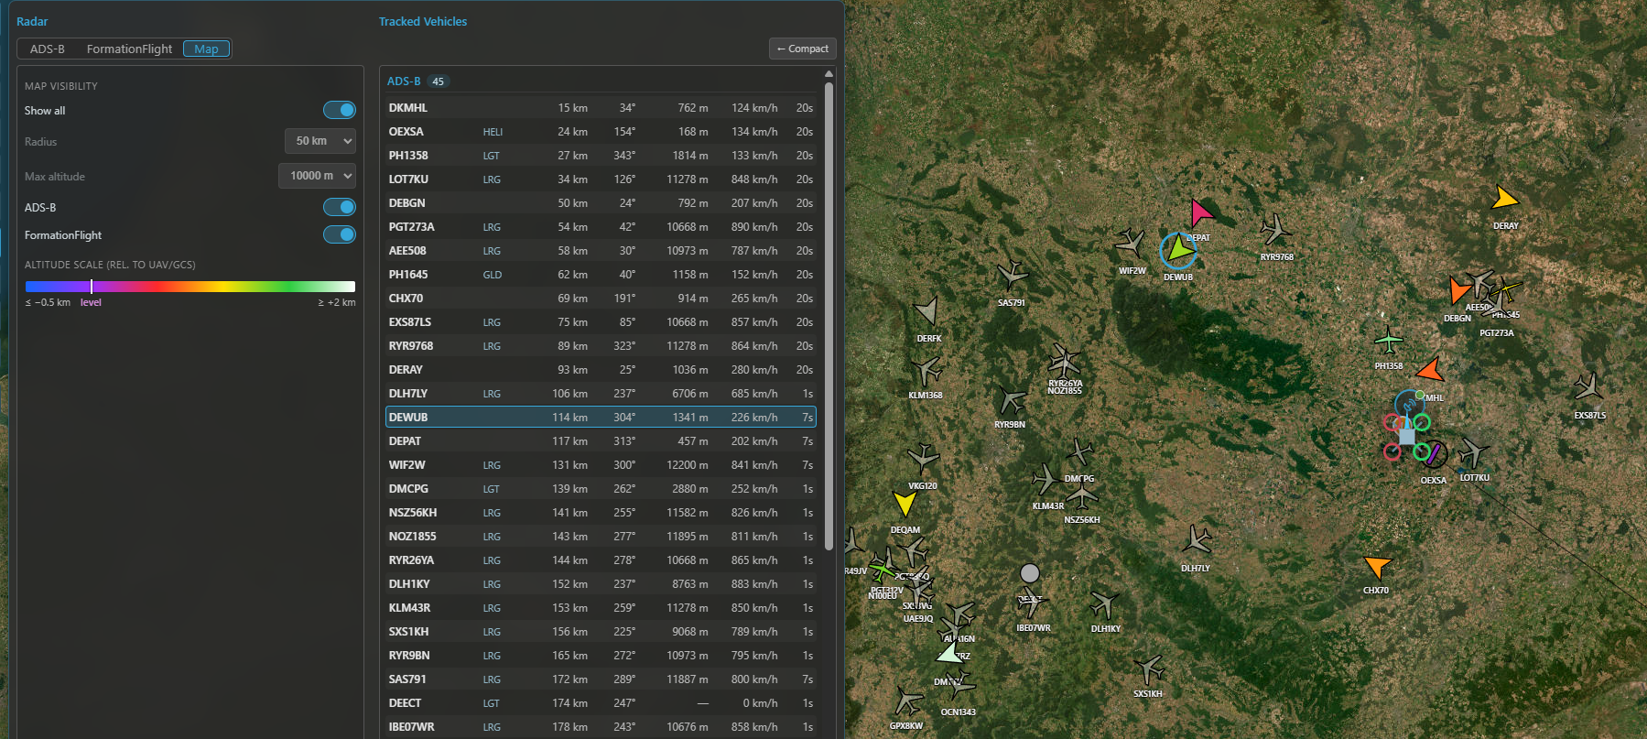
Task: Click the ADS-B count badge 45
Action: tap(439, 82)
